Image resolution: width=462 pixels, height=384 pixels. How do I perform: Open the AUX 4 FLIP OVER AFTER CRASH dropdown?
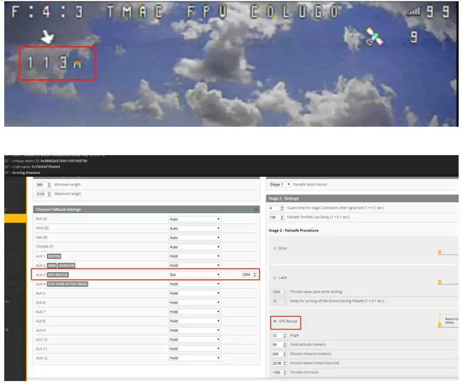tap(195, 284)
